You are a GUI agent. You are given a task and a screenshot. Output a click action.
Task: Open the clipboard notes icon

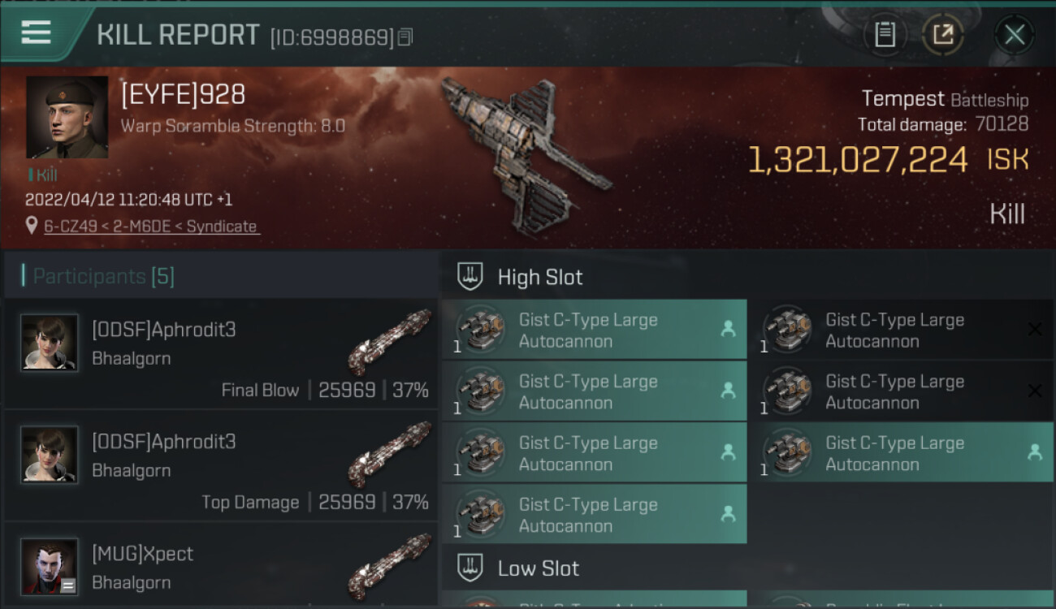885,35
